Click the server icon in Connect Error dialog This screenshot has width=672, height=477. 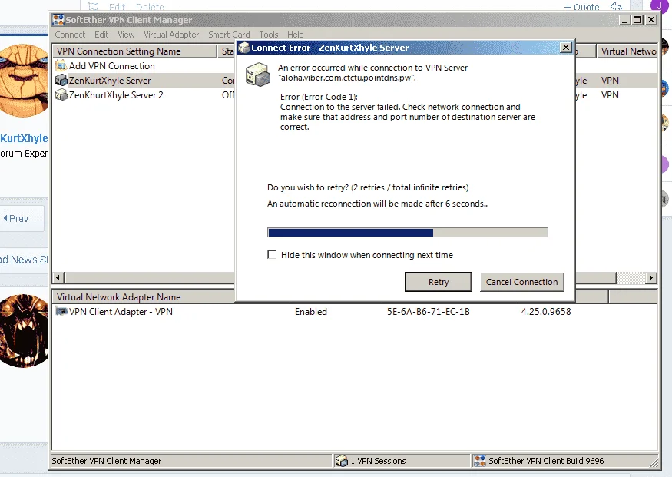[x=257, y=75]
